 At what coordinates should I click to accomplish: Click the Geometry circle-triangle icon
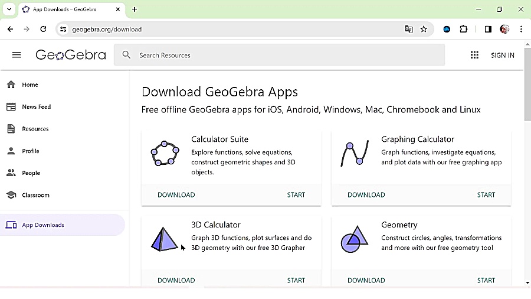[x=354, y=239]
